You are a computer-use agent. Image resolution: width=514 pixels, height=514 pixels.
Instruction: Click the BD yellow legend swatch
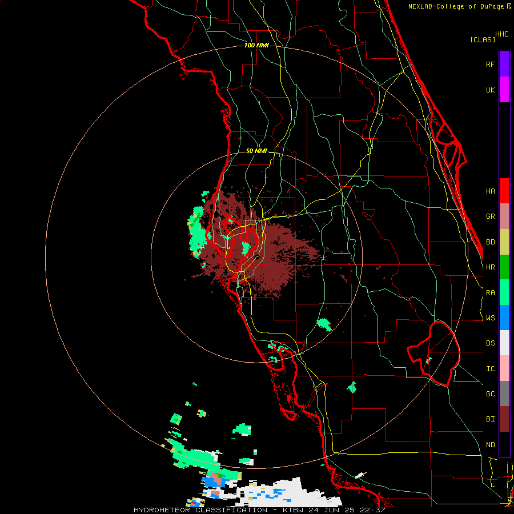click(x=504, y=242)
